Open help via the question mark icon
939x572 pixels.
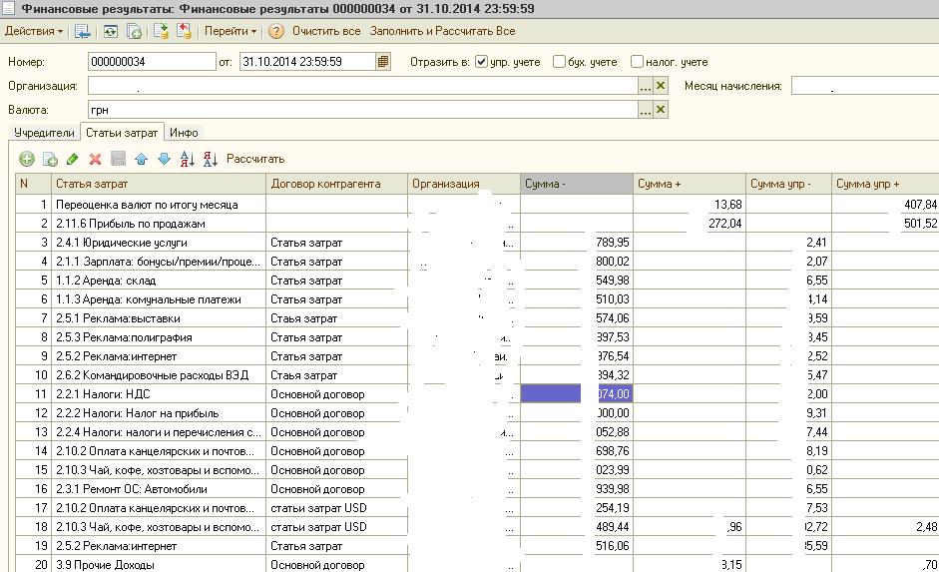pos(276,31)
